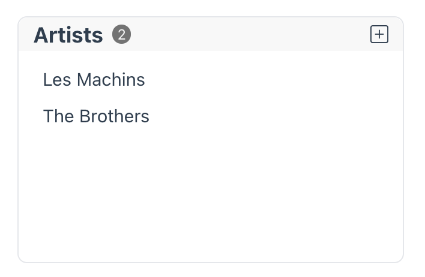
Task: Click the square plus button in header
Action: (379, 34)
